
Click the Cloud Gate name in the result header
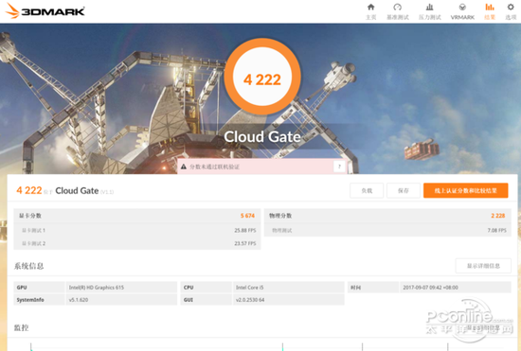77,190
